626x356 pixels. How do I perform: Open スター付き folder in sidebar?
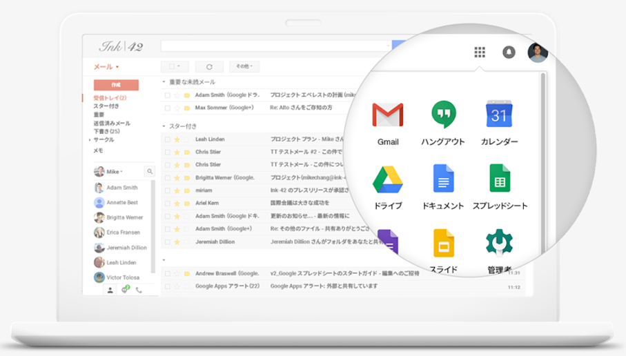tap(106, 106)
